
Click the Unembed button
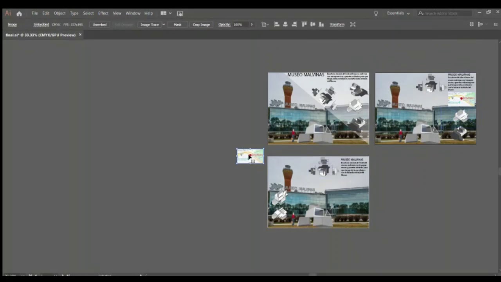click(99, 25)
